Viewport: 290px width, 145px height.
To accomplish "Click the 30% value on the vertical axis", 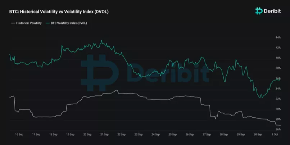I will pos(278,109).
